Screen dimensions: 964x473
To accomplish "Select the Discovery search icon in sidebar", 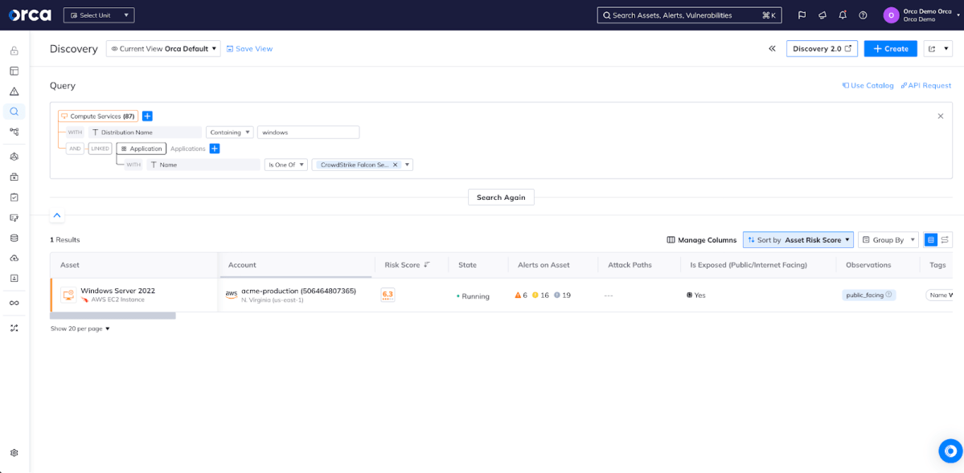I will tap(14, 111).
